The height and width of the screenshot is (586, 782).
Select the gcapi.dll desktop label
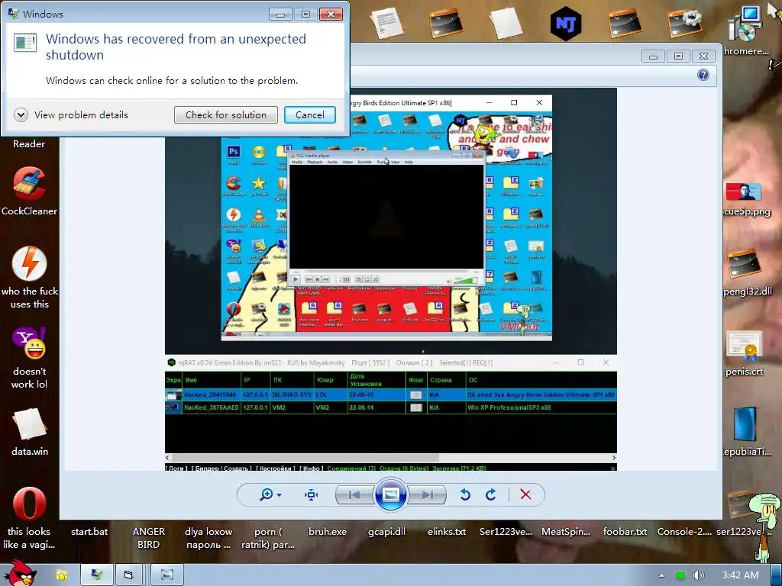pos(386,532)
